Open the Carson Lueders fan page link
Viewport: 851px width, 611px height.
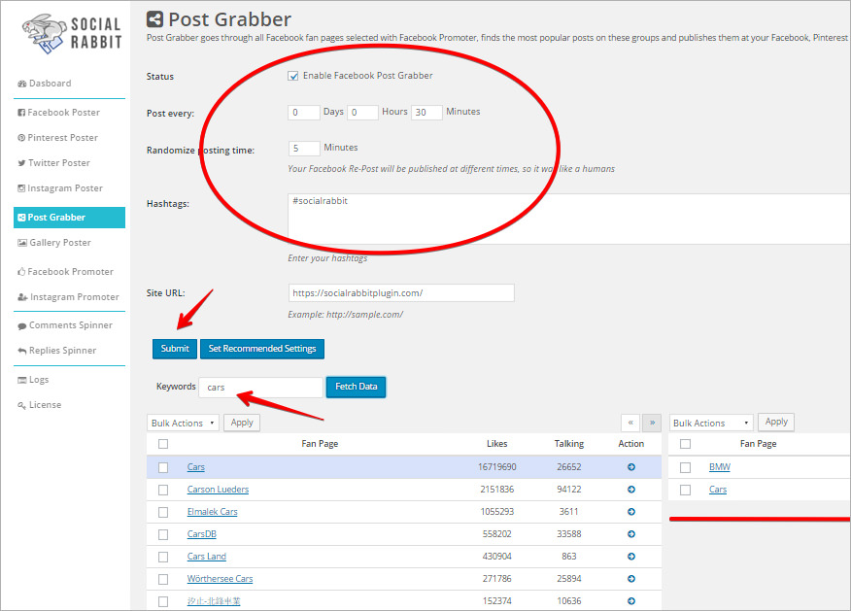tap(218, 489)
